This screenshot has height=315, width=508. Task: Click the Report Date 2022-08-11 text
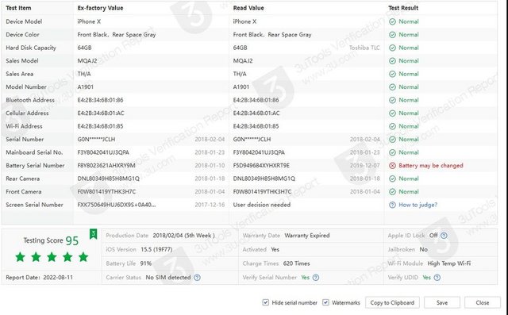[x=39, y=278]
